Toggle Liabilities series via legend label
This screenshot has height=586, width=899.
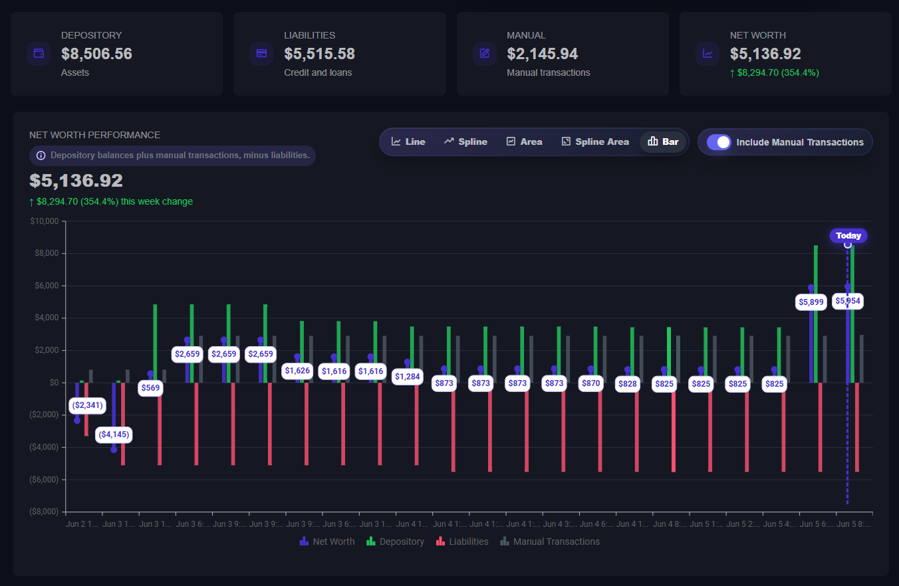pos(469,541)
